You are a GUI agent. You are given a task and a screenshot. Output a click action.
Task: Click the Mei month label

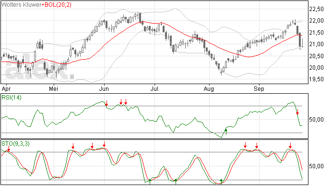click(53, 88)
